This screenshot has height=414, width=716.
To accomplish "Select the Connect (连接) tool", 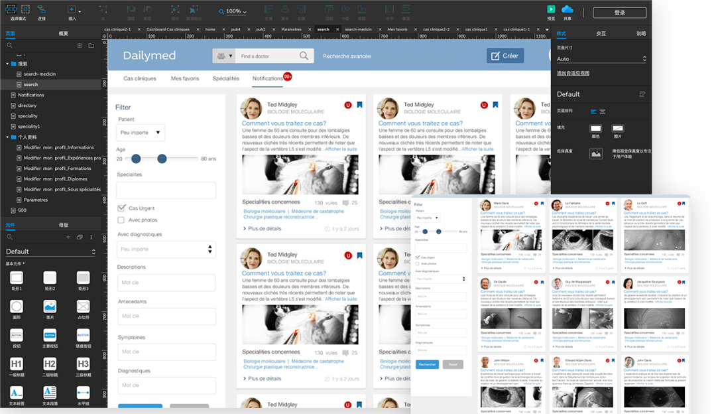I will pos(42,10).
